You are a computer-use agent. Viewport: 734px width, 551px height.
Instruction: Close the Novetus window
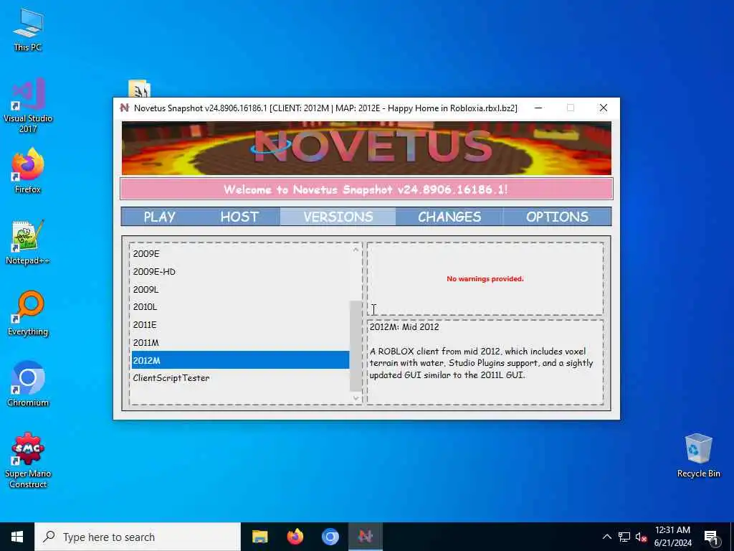pos(604,108)
